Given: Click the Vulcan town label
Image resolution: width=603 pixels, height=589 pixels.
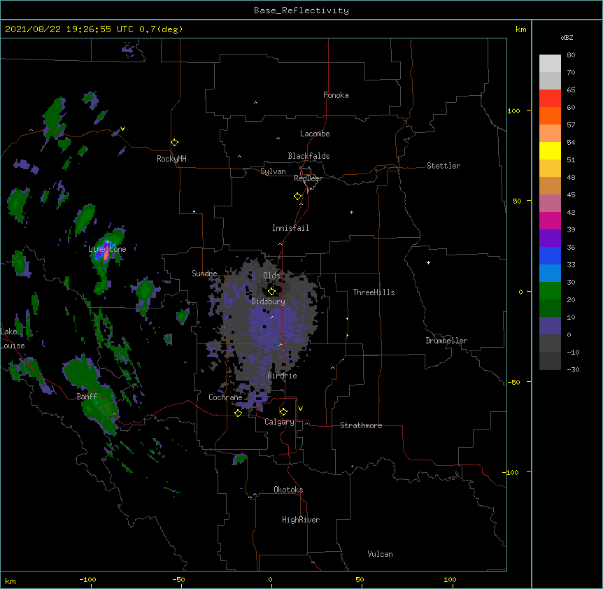Looking at the screenshot, I should tap(380, 554).
